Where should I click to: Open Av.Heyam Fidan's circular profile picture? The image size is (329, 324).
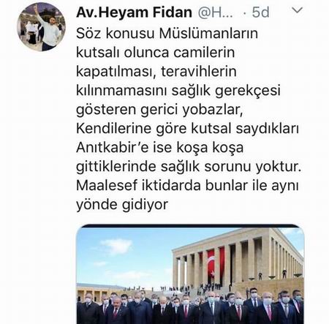pyautogui.click(x=42, y=27)
